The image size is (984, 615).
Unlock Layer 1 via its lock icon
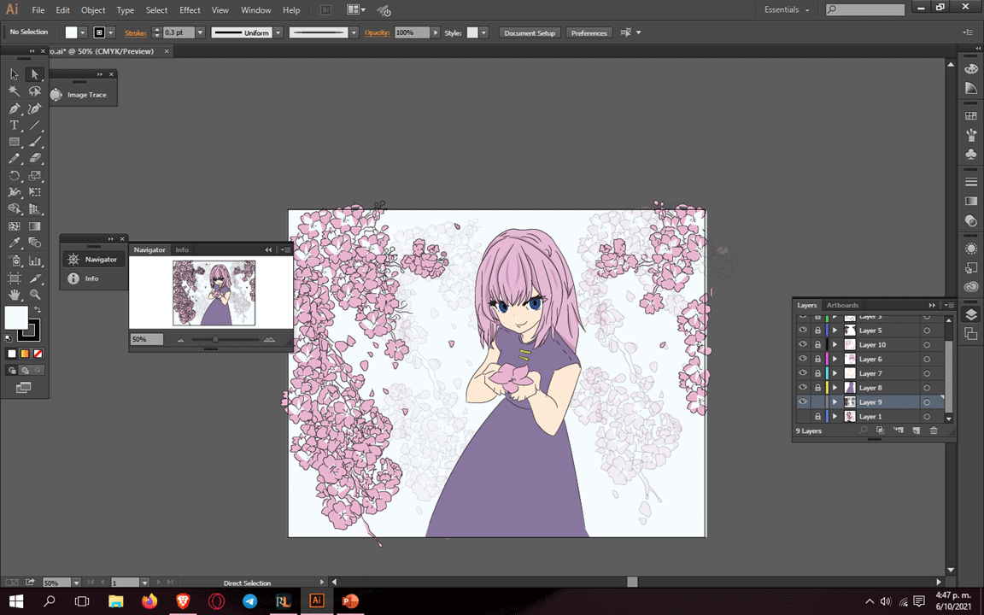(817, 416)
